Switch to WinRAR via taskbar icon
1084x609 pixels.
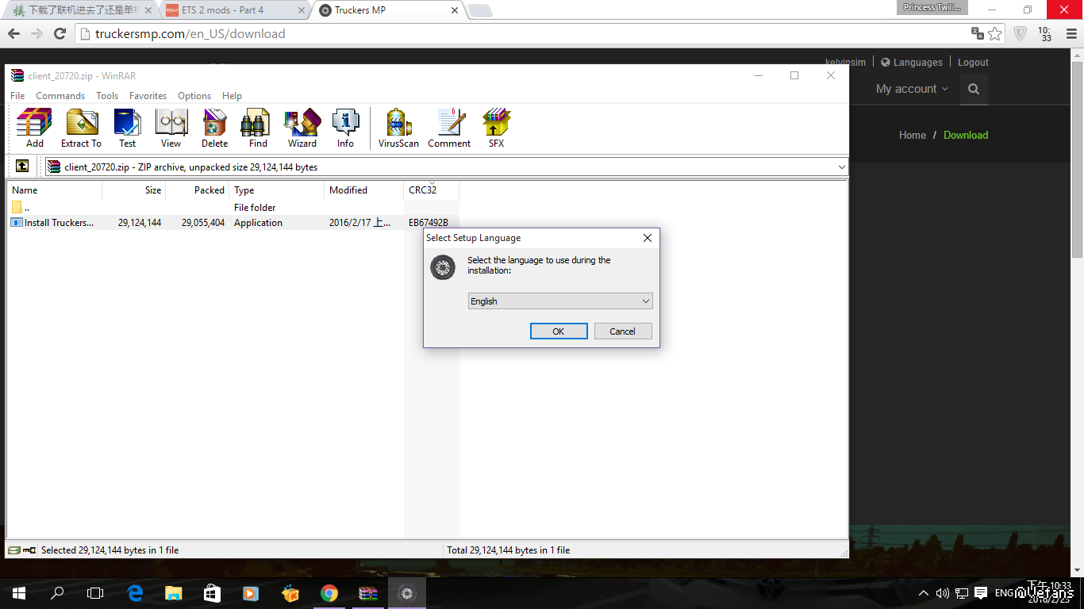pyautogui.click(x=367, y=592)
